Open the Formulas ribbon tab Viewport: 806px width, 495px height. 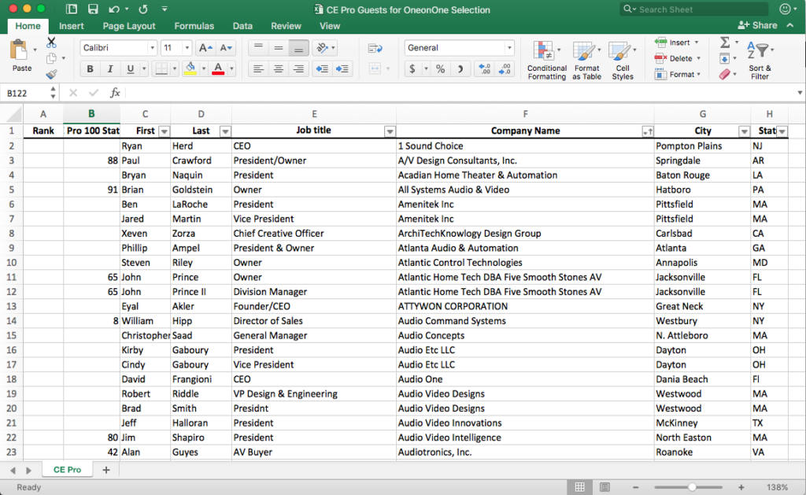pos(194,26)
